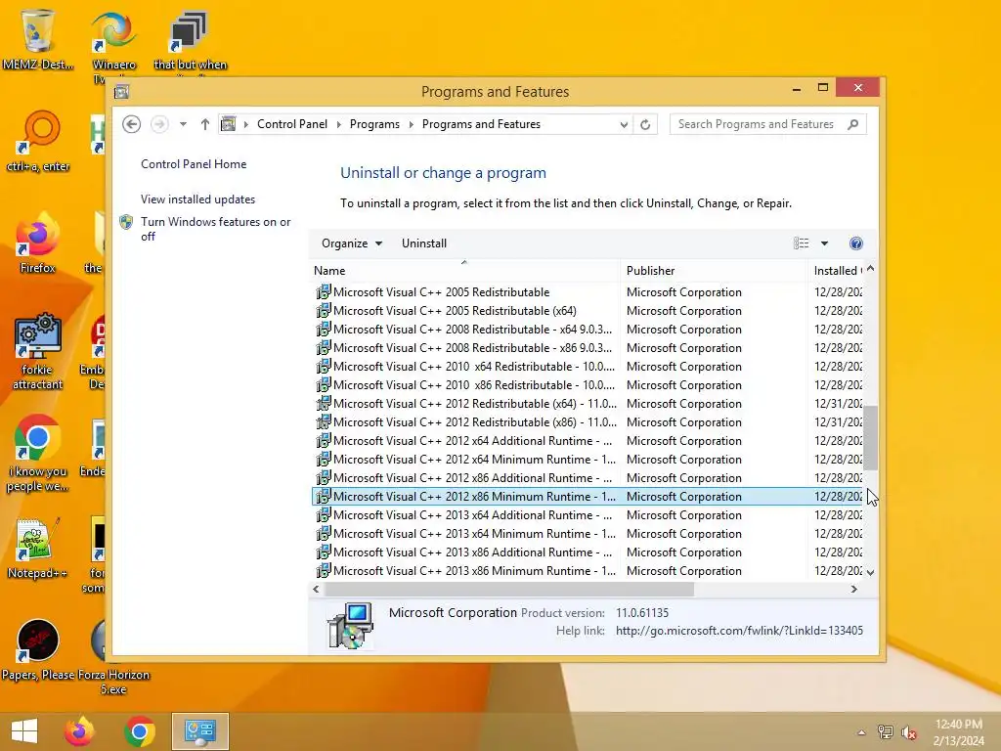Click Programs and Features title bar icon

(x=122, y=91)
